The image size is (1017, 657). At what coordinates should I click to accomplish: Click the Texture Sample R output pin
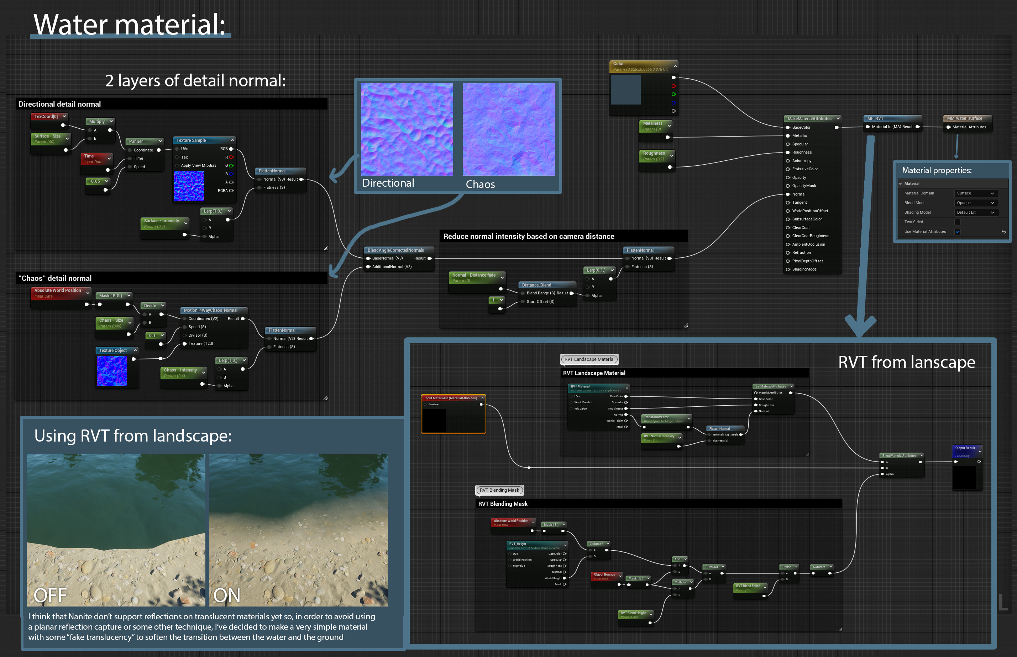[231, 157]
